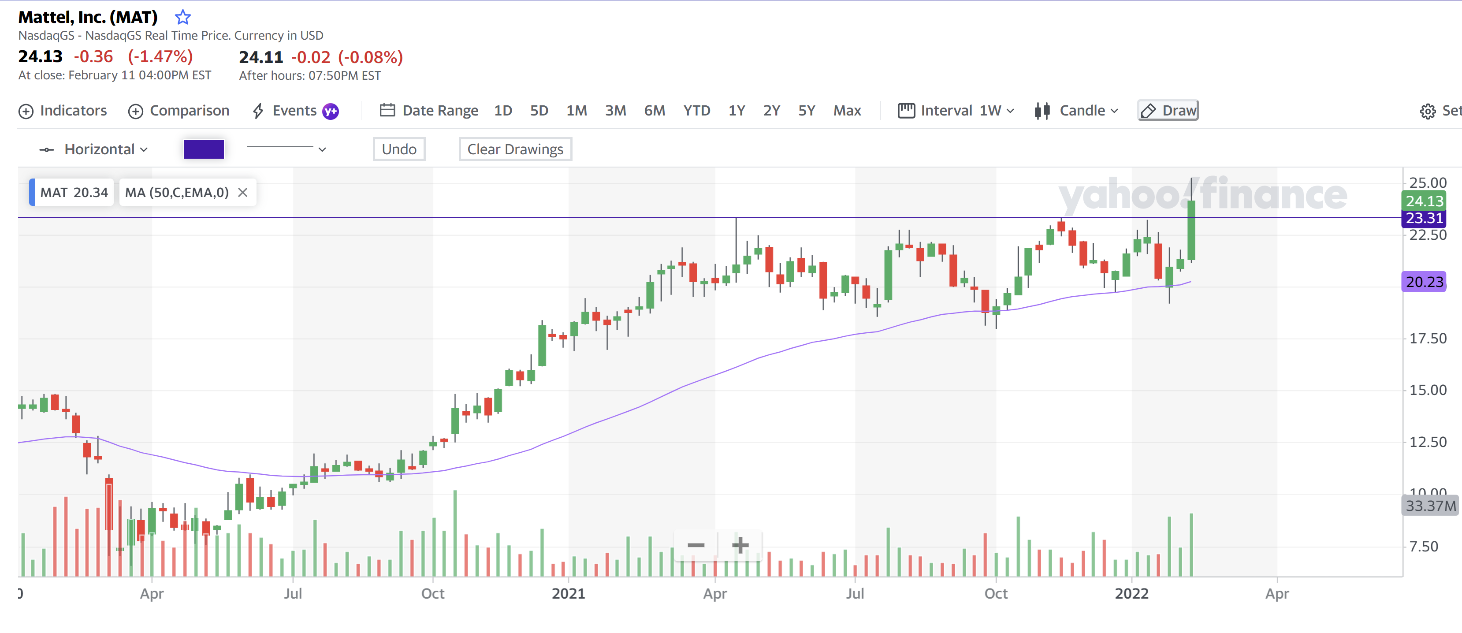Screen dimensions: 1462x633
Task: Open Indicators plus icon
Action: 26,111
